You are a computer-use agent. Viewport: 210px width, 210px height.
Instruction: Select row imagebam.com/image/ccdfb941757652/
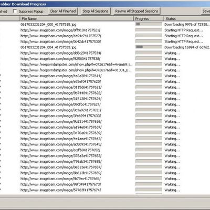click(60, 150)
